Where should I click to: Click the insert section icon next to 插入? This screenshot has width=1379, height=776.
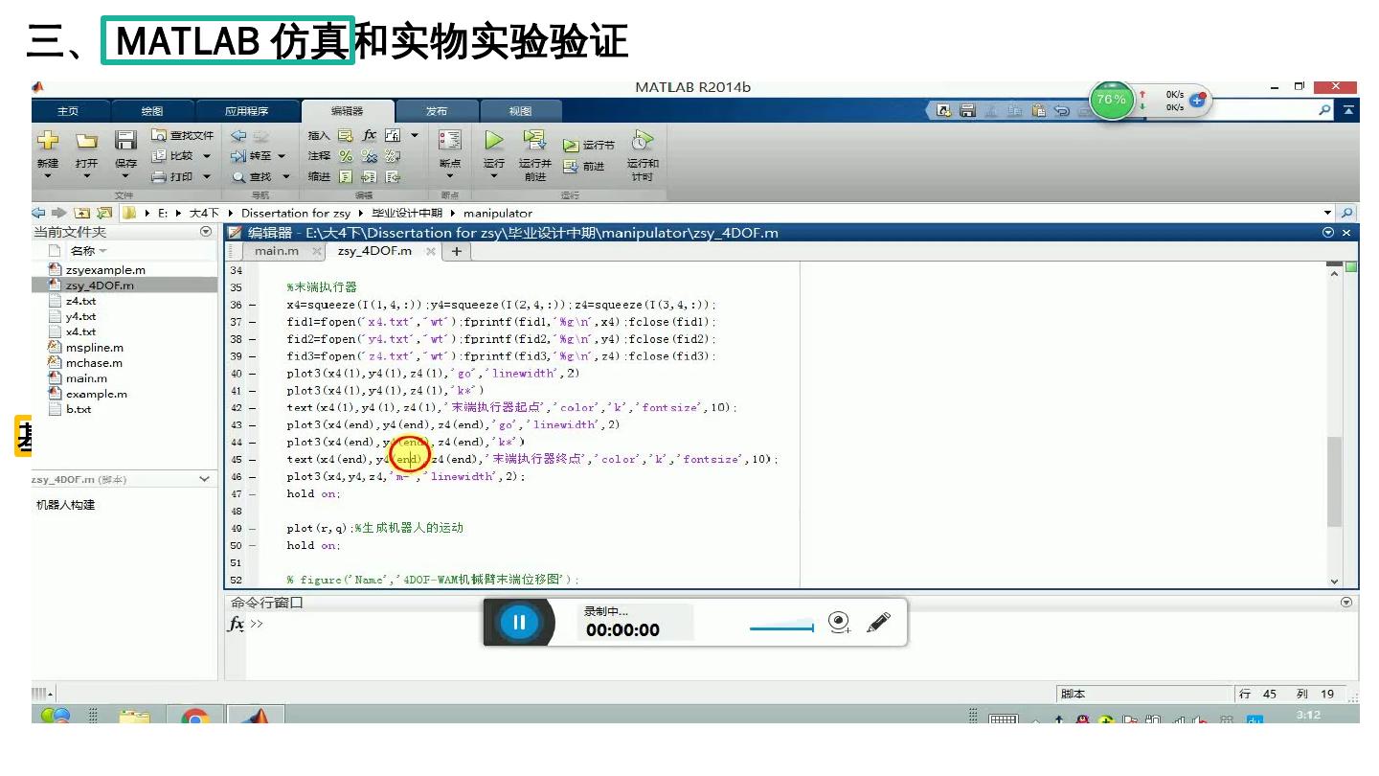pos(345,135)
